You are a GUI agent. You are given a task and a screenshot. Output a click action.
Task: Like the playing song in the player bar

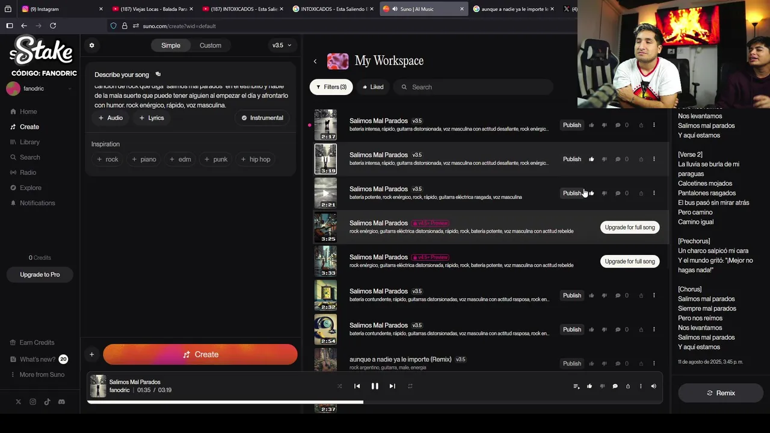pos(590,386)
